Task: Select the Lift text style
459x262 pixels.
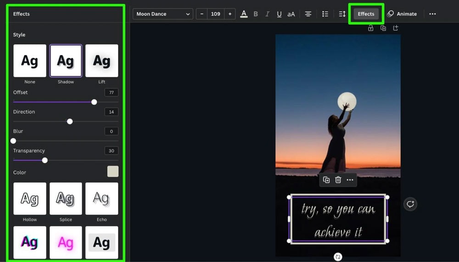Action: [101, 61]
